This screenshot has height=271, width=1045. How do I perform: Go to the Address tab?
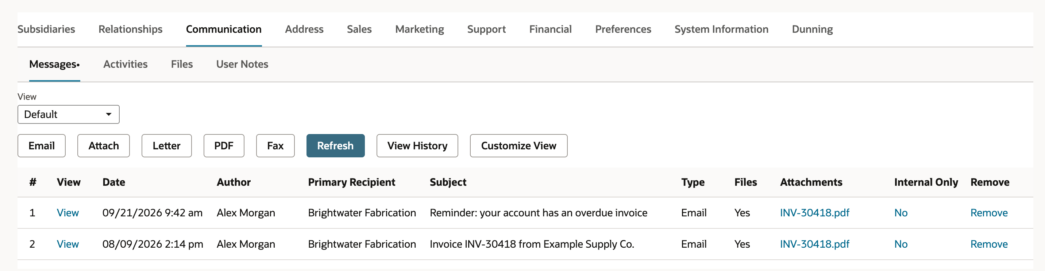coord(304,29)
